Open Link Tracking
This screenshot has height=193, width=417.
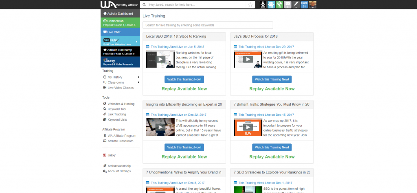(117, 115)
